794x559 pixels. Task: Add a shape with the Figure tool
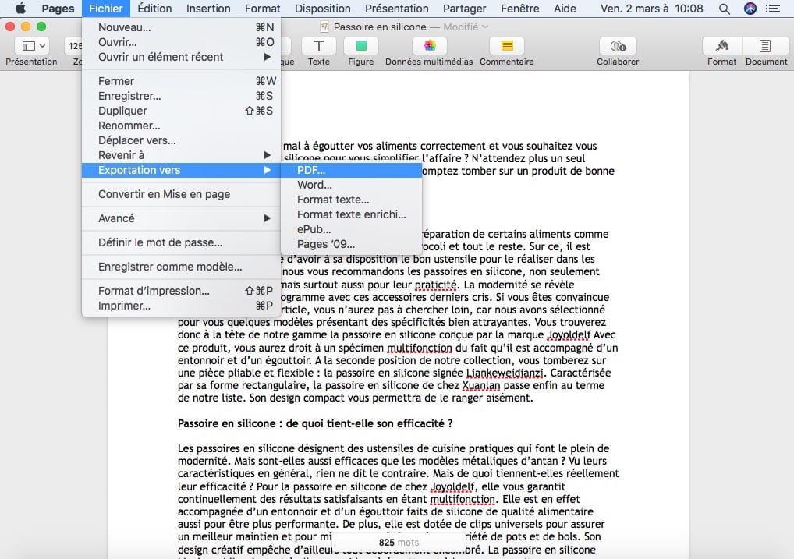click(361, 46)
